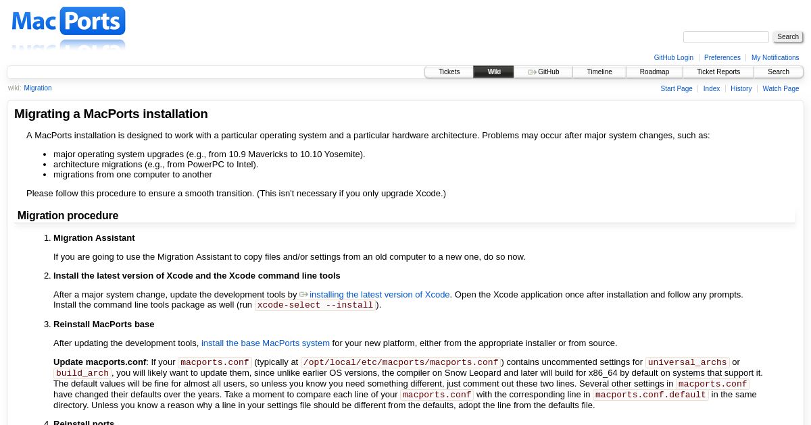Open the GitHub navigation tab
The height and width of the screenshot is (425, 811).
pos(543,72)
